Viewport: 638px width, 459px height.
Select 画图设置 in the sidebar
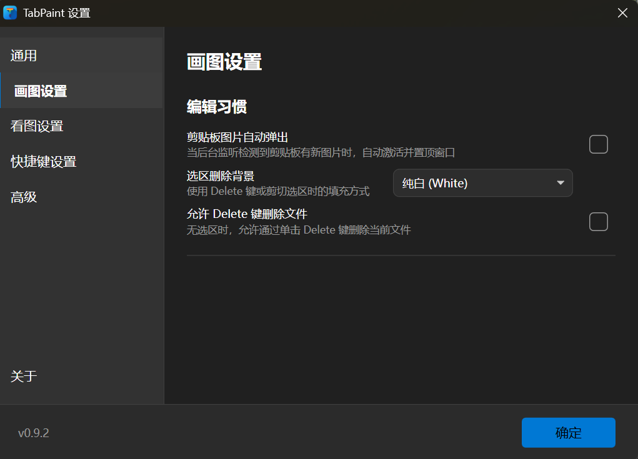point(41,90)
